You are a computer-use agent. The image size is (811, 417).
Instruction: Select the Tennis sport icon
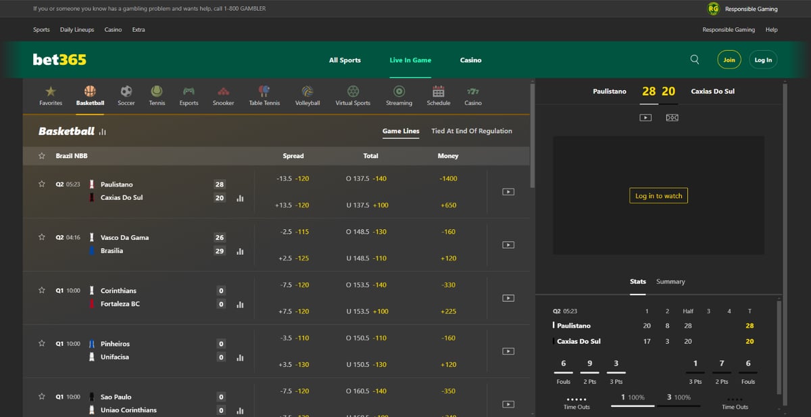[157, 96]
